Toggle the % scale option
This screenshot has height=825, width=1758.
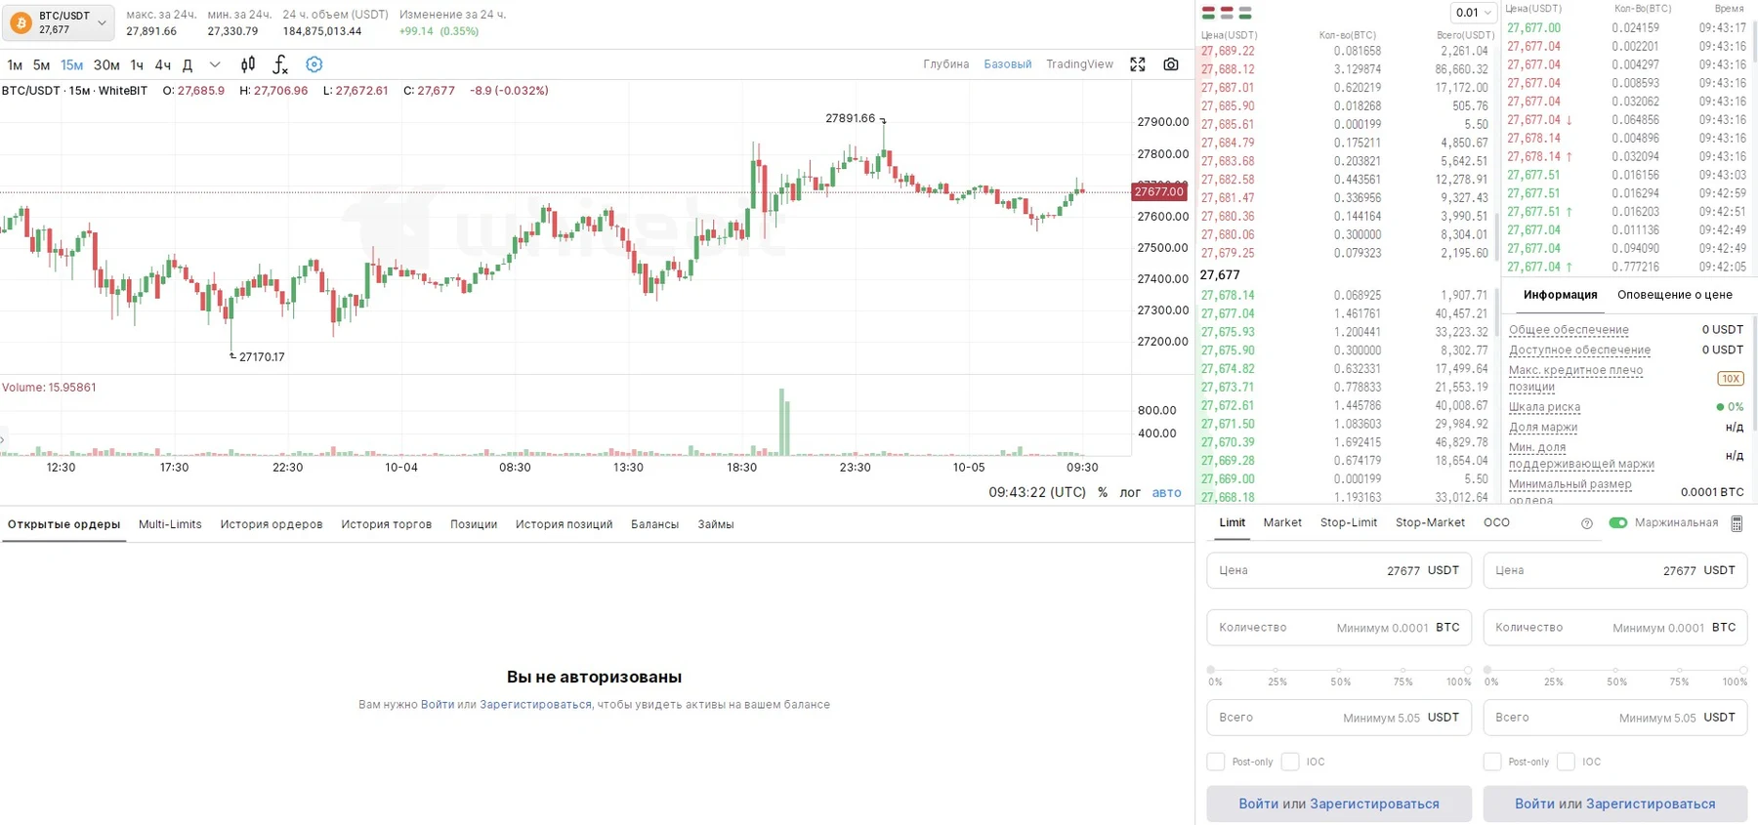tap(1103, 492)
